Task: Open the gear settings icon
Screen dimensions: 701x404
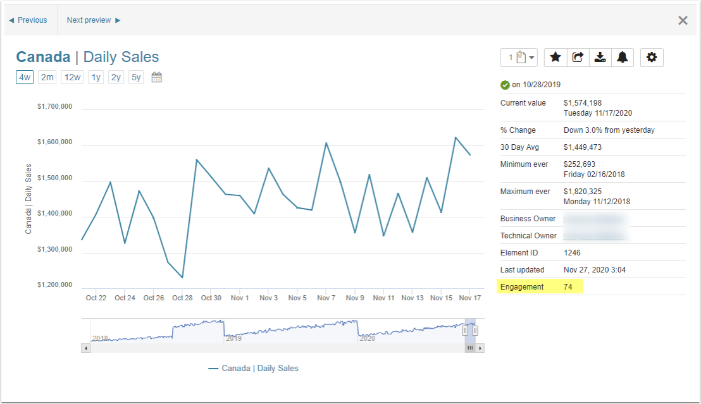Action: point(652,58)
